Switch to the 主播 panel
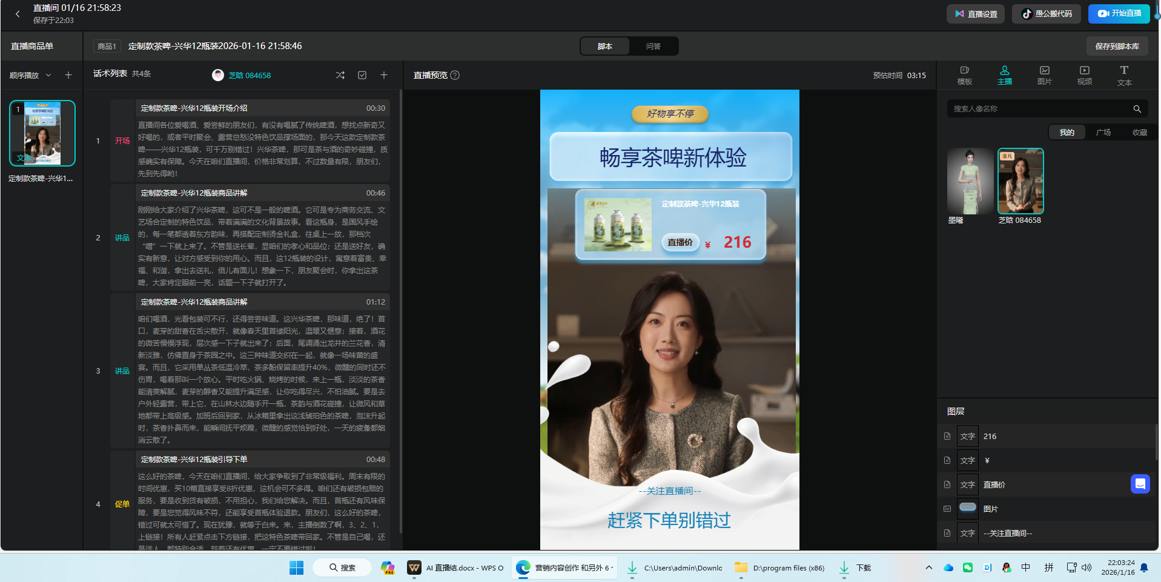 1004,74
